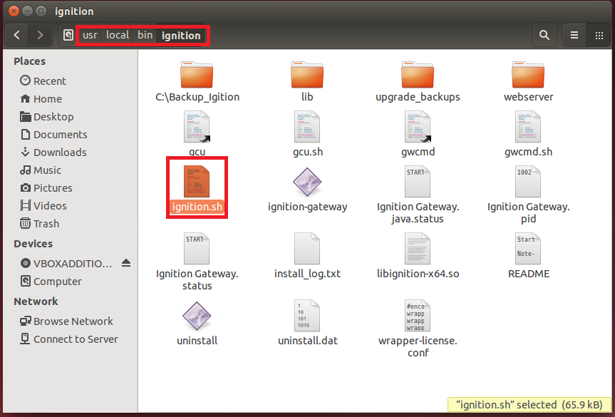Go back with the left arrow button
Image resolution: width=615 pixels, height=417 pixels.
[x=16, y=36]
